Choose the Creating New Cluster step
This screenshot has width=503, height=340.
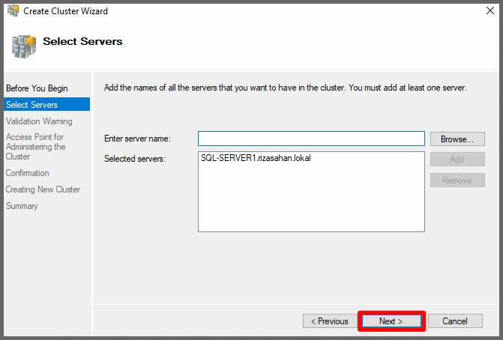click(43, 189)
